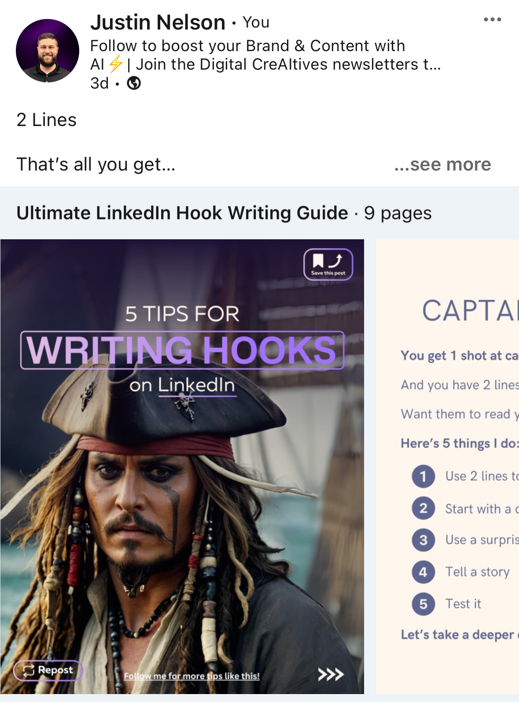Open Ultimate LinkedIn Hook Writing Guide title
This screenshot has width=519, height=702.
click(x=182, y=213)
